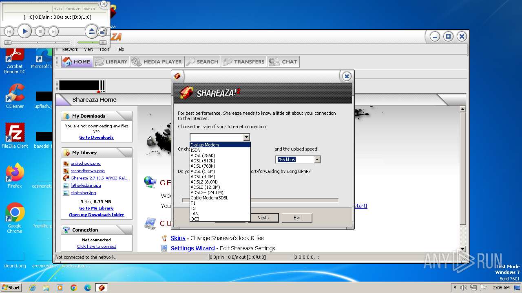Click the green volume slider handle
This screenshot has height=293, width=522.
pos(103,42)
